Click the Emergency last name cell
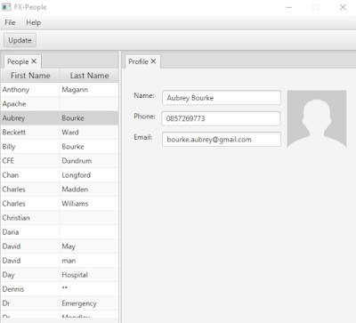 [x=89, y=303]
